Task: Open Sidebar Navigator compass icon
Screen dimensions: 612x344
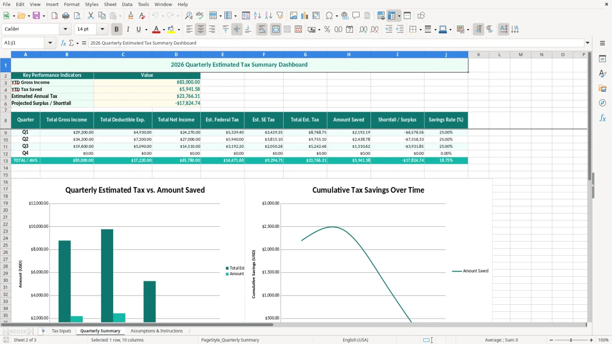Action: tap(602, 103)
